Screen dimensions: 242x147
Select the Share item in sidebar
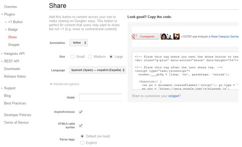click(12, 37)
